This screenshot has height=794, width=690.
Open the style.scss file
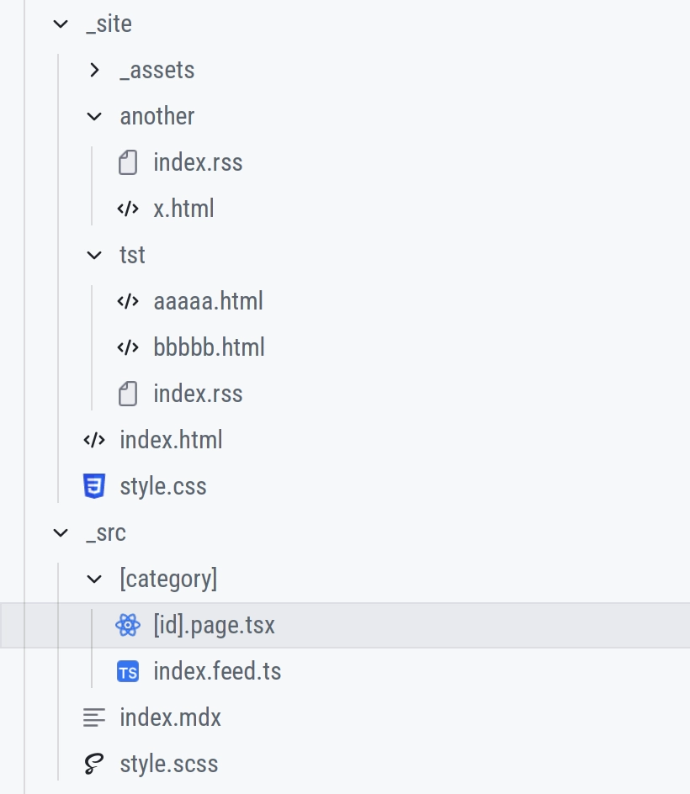tap(169, 764)
